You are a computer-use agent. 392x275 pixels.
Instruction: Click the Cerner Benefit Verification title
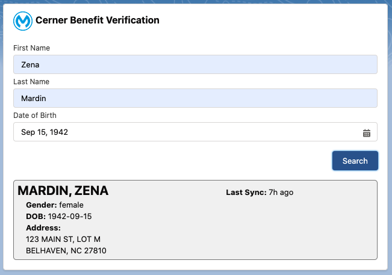(98, 20)
